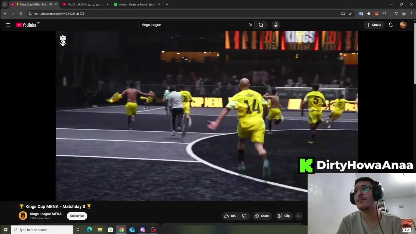Open the Windows Start menu
Screen dimensions: 416x234
(x=5, y=230)
